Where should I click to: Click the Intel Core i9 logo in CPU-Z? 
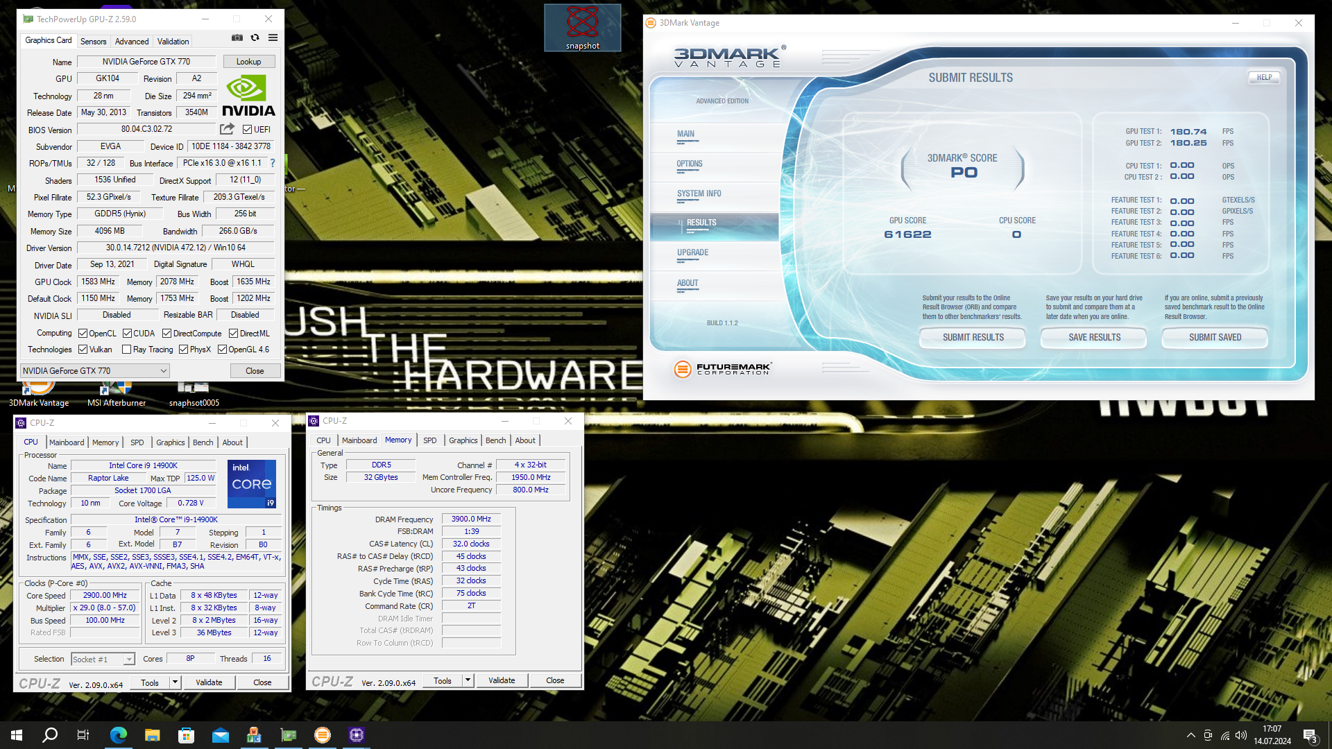click(252, 484)
